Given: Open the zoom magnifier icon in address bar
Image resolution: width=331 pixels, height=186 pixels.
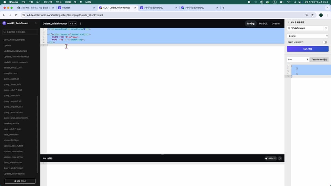Looking at the screenshot, I should click(x=307, y=15).
